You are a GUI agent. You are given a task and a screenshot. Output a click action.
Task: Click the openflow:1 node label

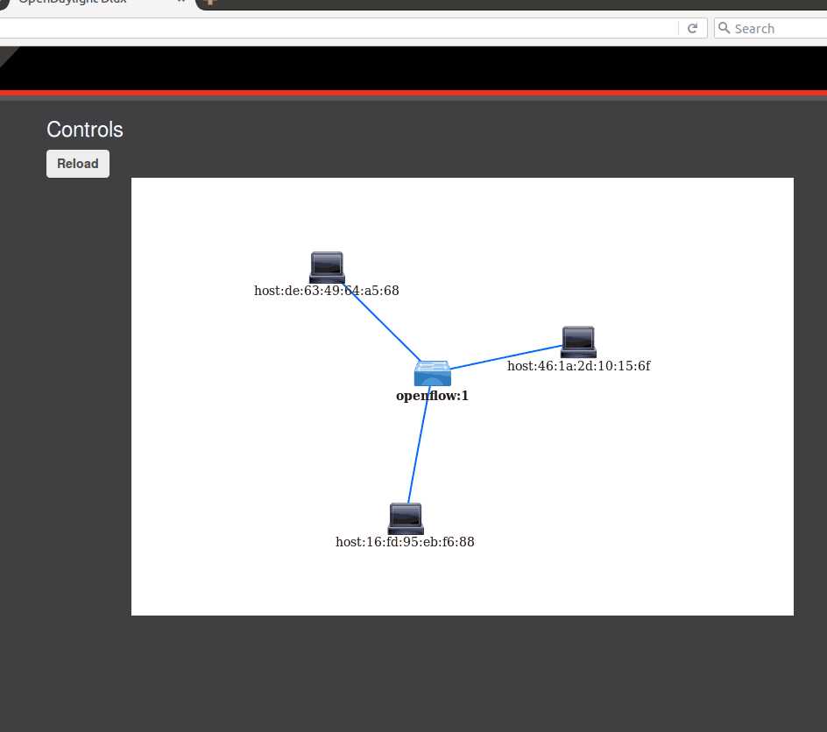(x=432, y=396)
